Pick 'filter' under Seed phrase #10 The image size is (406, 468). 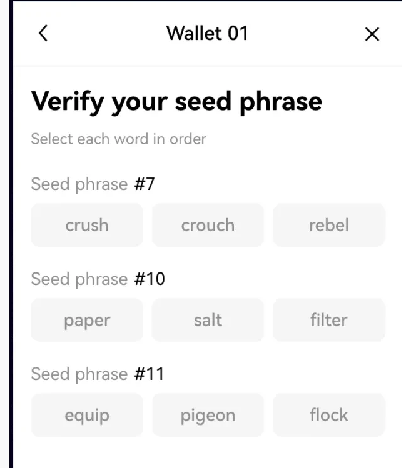coord(329,320)
